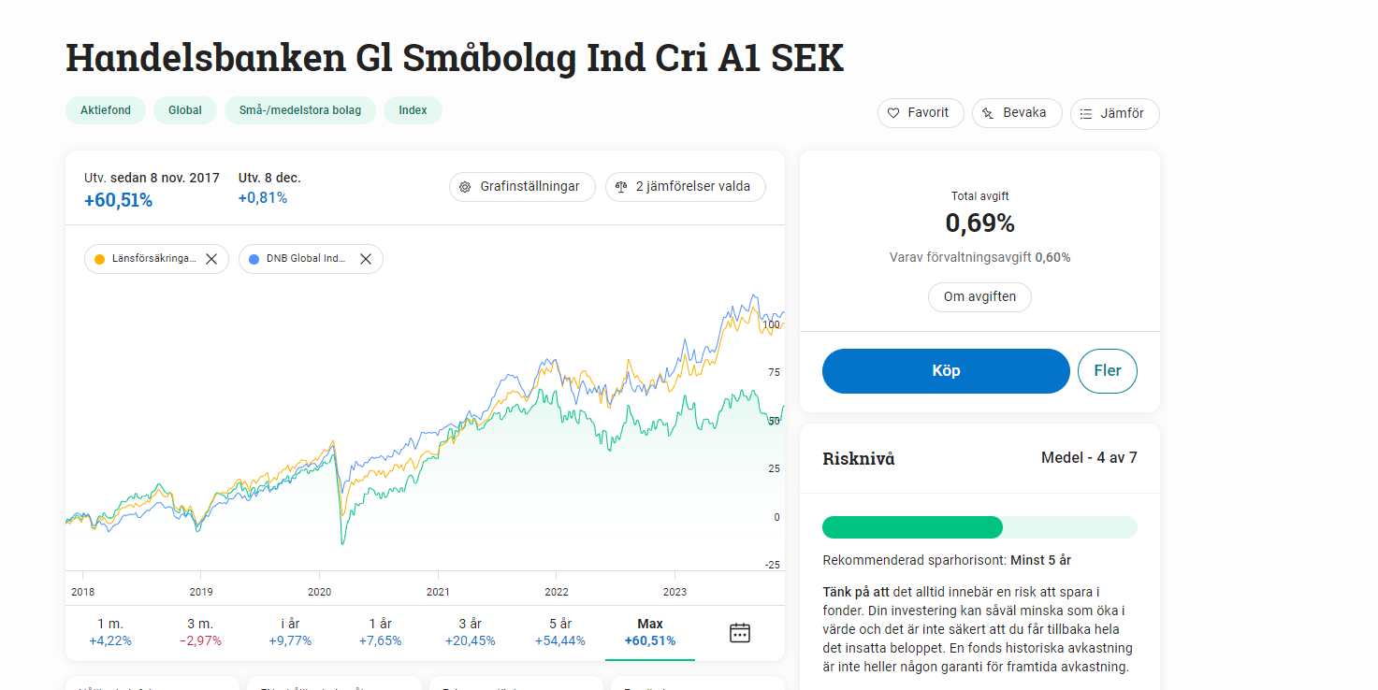The image size is (1378, 690).
Task: Choose the 5 år period
Action: 559,632
